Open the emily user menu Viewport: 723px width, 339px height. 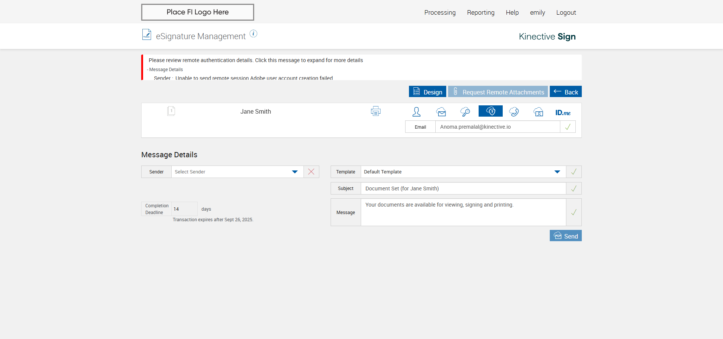pos(537,12)
